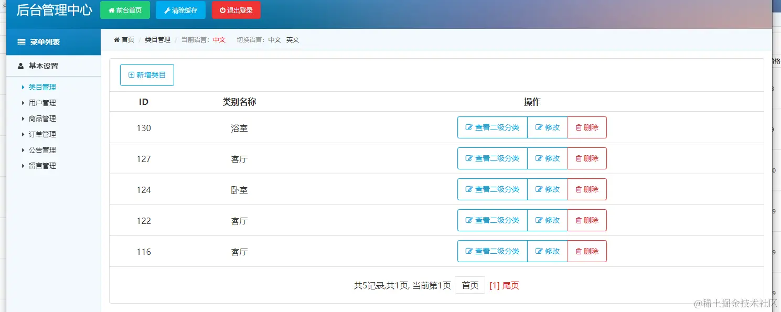This screenshot has height=312, width=781.
Task: View 查看二级分类 for ID 127
Action: [x=493, y=158]
